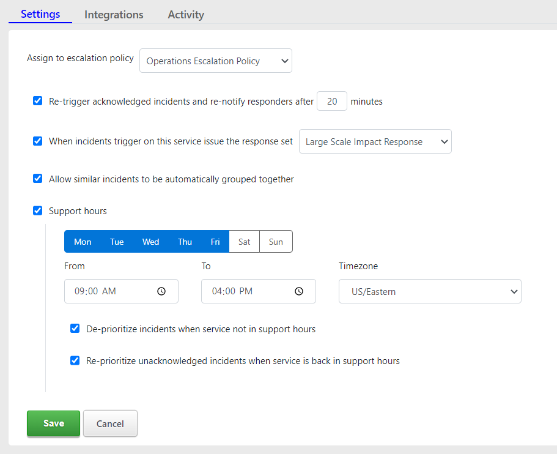
Task: Click the green Save button
Action: 53,423
